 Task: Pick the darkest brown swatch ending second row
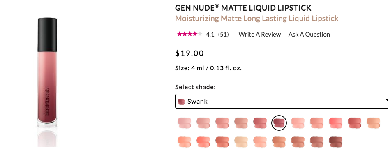pyautogui.click(x=335, y=142)
